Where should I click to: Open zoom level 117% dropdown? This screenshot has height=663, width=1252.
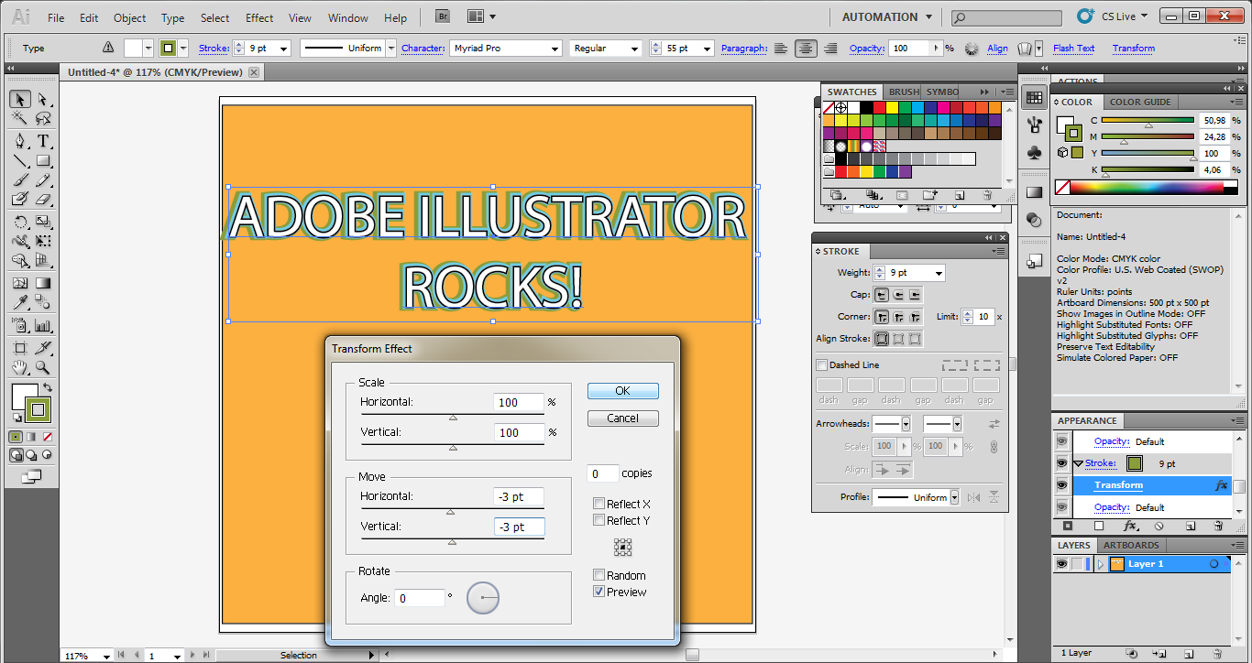107,656
